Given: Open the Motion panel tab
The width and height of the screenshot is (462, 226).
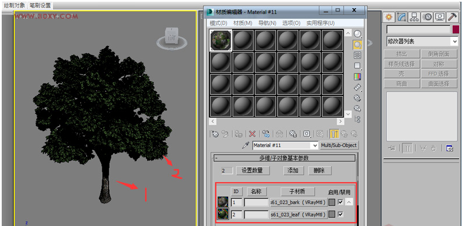Looking at the screenshot, I should [x=426, y=17].
